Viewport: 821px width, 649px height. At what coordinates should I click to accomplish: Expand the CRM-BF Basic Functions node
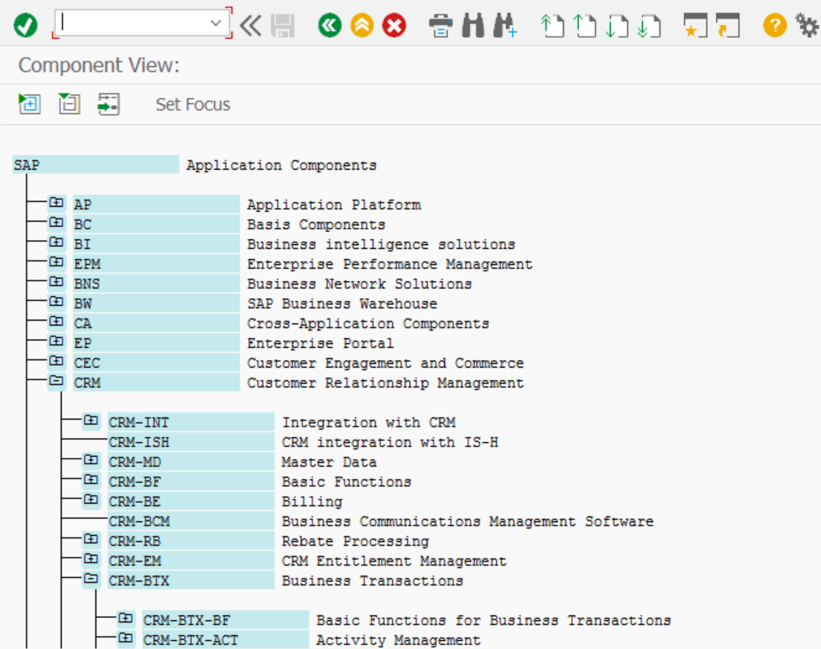(91, 480)
